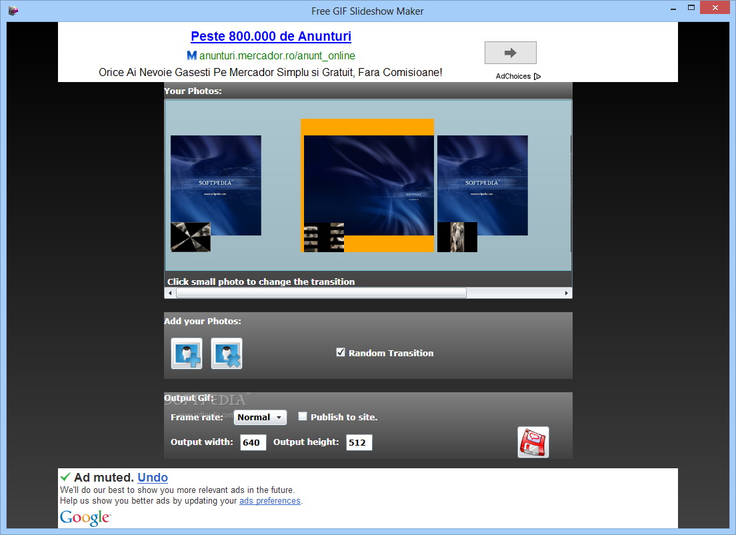Click the app icon in title bar
736x535 pixels.
[x=13, y=10]
